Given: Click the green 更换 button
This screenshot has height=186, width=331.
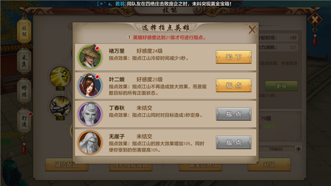Looking at the screenshot, I should tap(281, 86).
